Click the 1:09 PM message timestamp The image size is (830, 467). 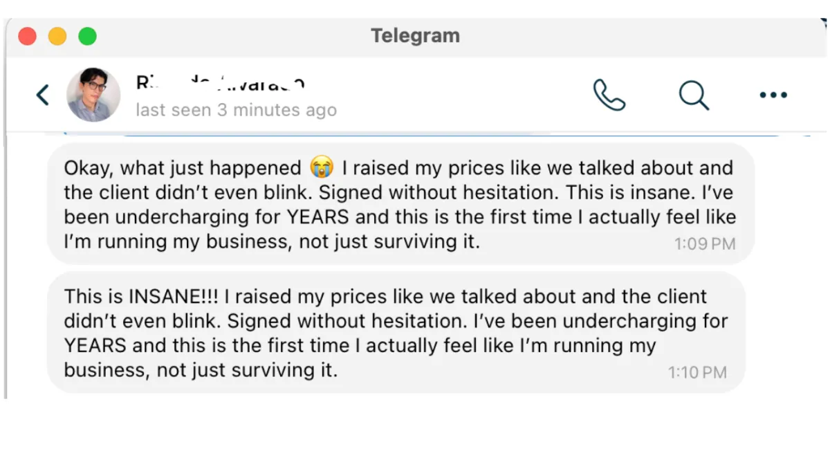coord(705,244)
